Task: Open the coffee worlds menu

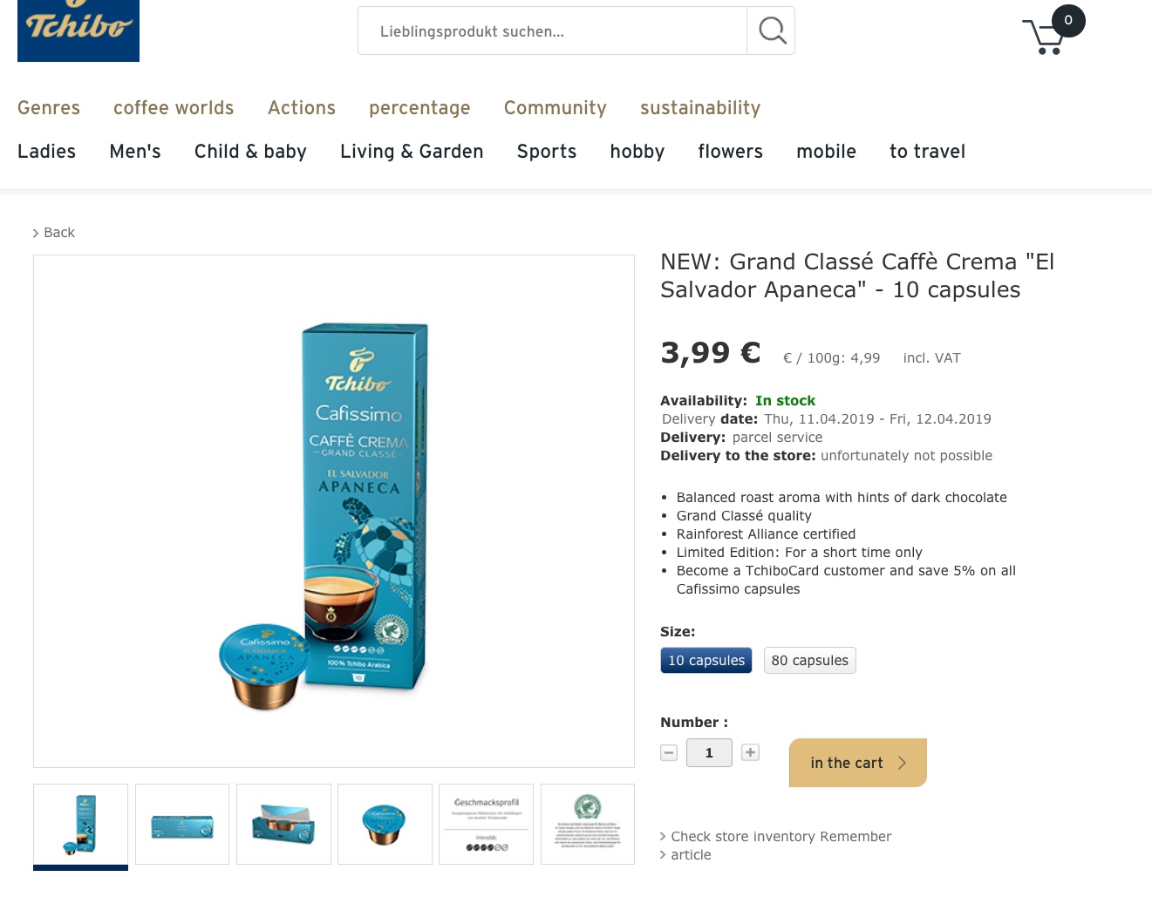Action: (x=174, y=108)
